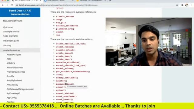Open the network_interfaces reference link
The height and width of the screenshot is (109, 194).
point(67,26)
